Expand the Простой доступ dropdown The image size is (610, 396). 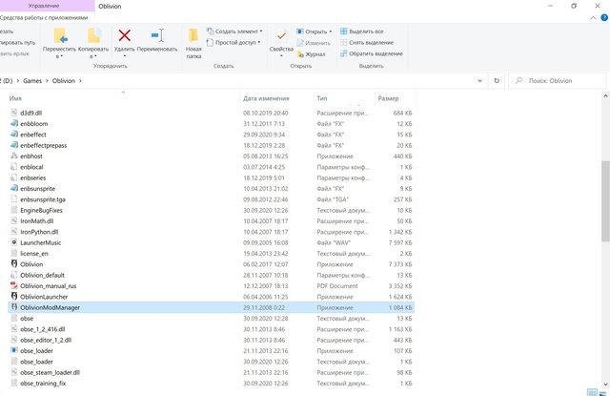(x=237, y=43)
